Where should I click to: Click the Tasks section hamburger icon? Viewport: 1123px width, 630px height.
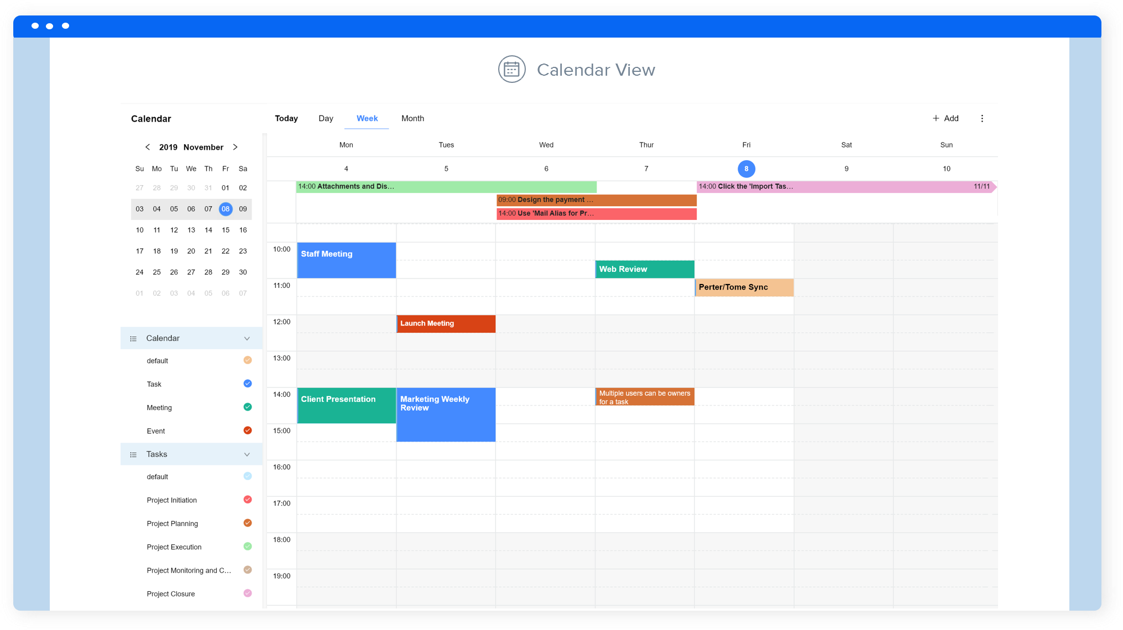(x=133, y=453)
